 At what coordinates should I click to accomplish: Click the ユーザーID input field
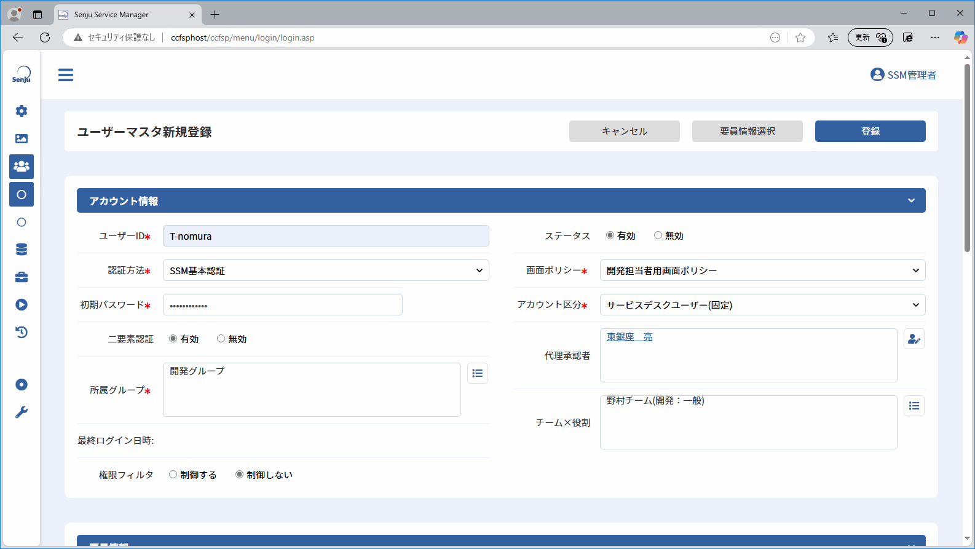click(326, 236)
